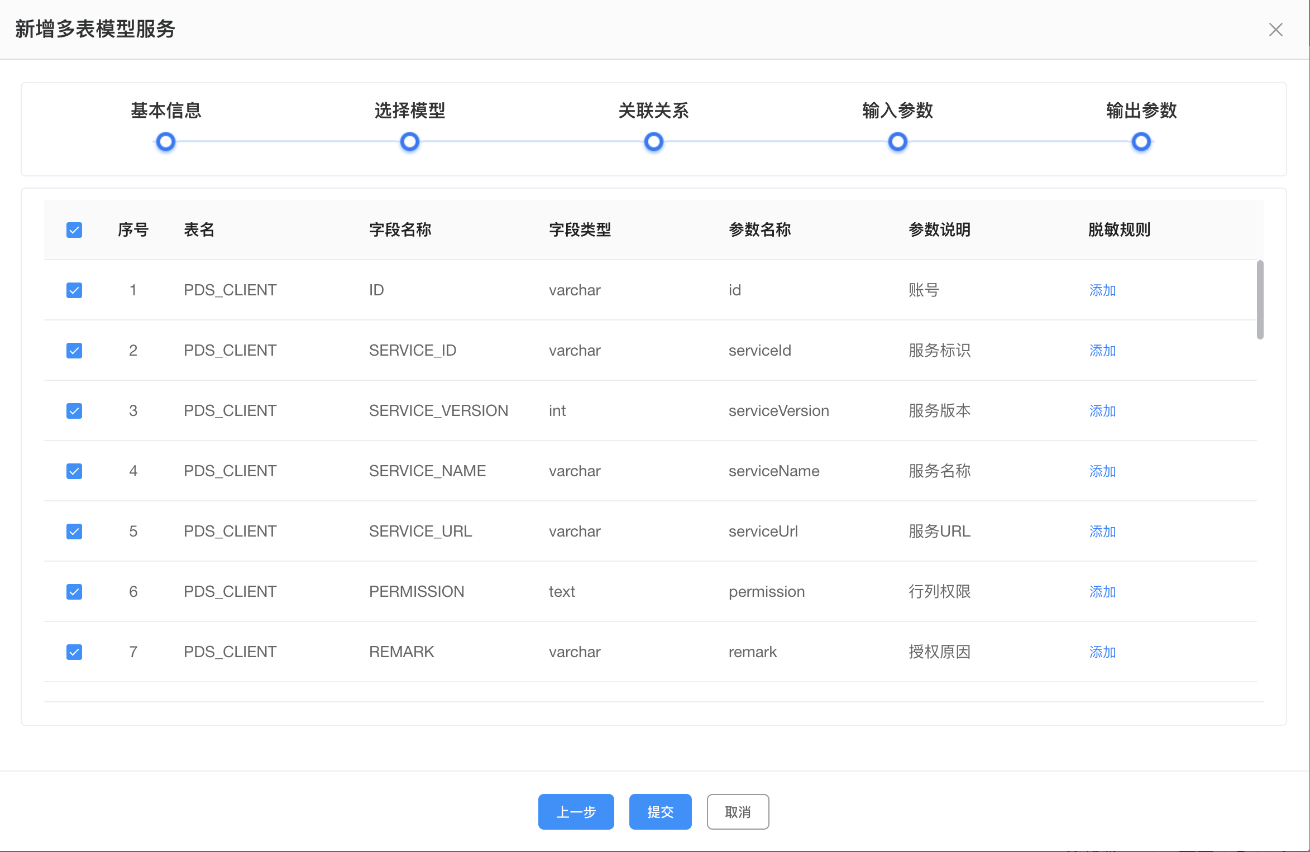
Task: Uncheck the SERVICE_NAME row checkbox
Action: click(74, 471)
